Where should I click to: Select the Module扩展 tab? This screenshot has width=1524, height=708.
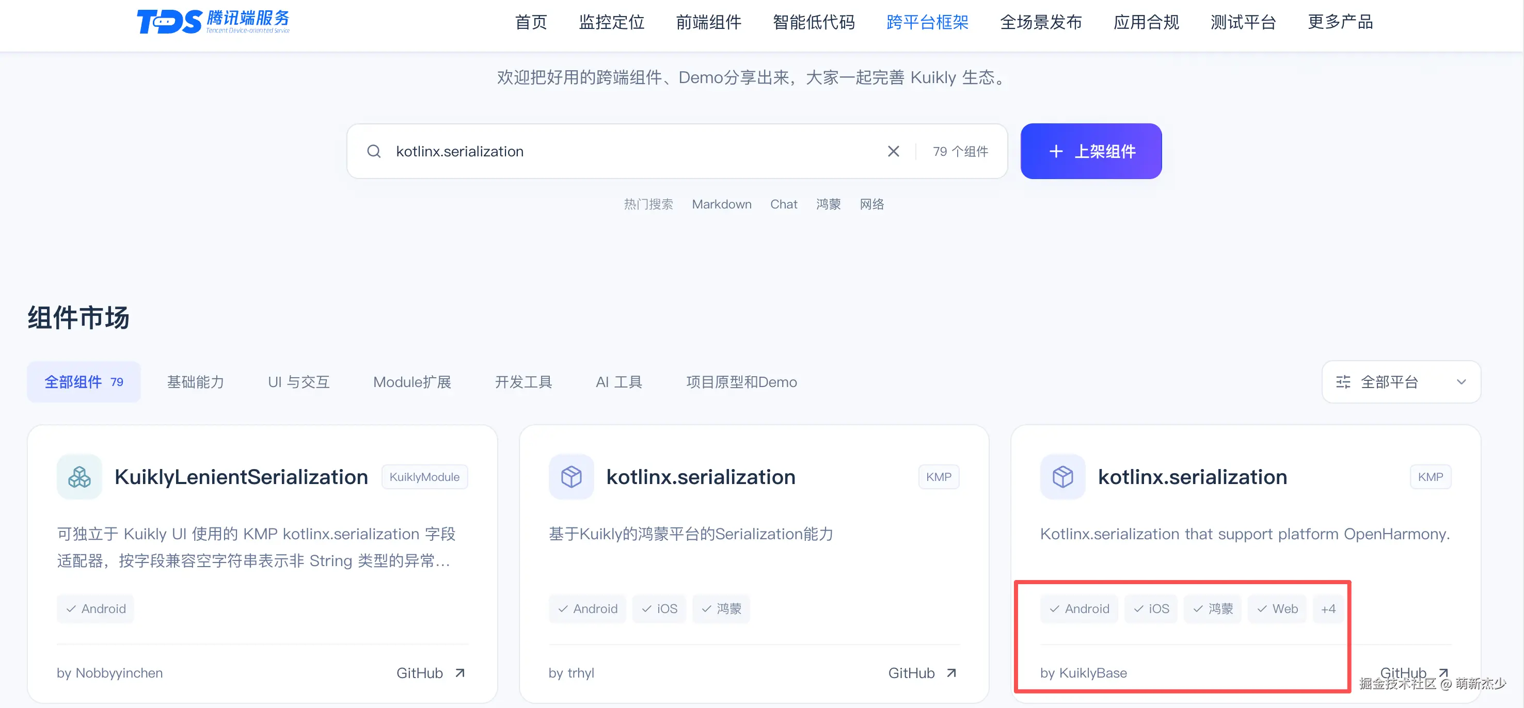412,382
